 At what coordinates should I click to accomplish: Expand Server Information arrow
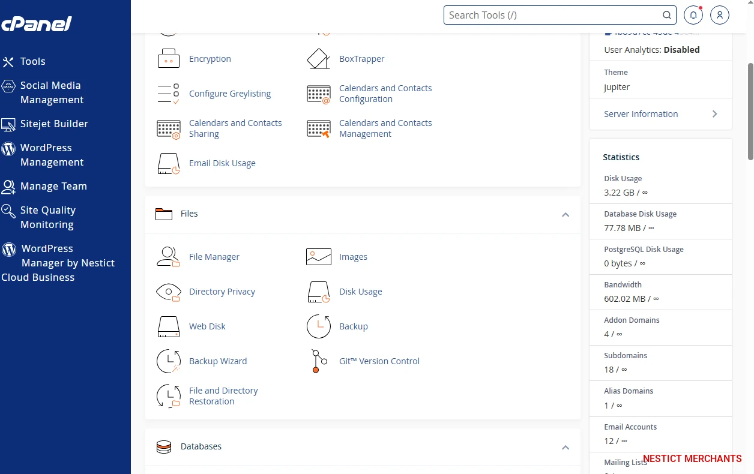pos(714,114)
